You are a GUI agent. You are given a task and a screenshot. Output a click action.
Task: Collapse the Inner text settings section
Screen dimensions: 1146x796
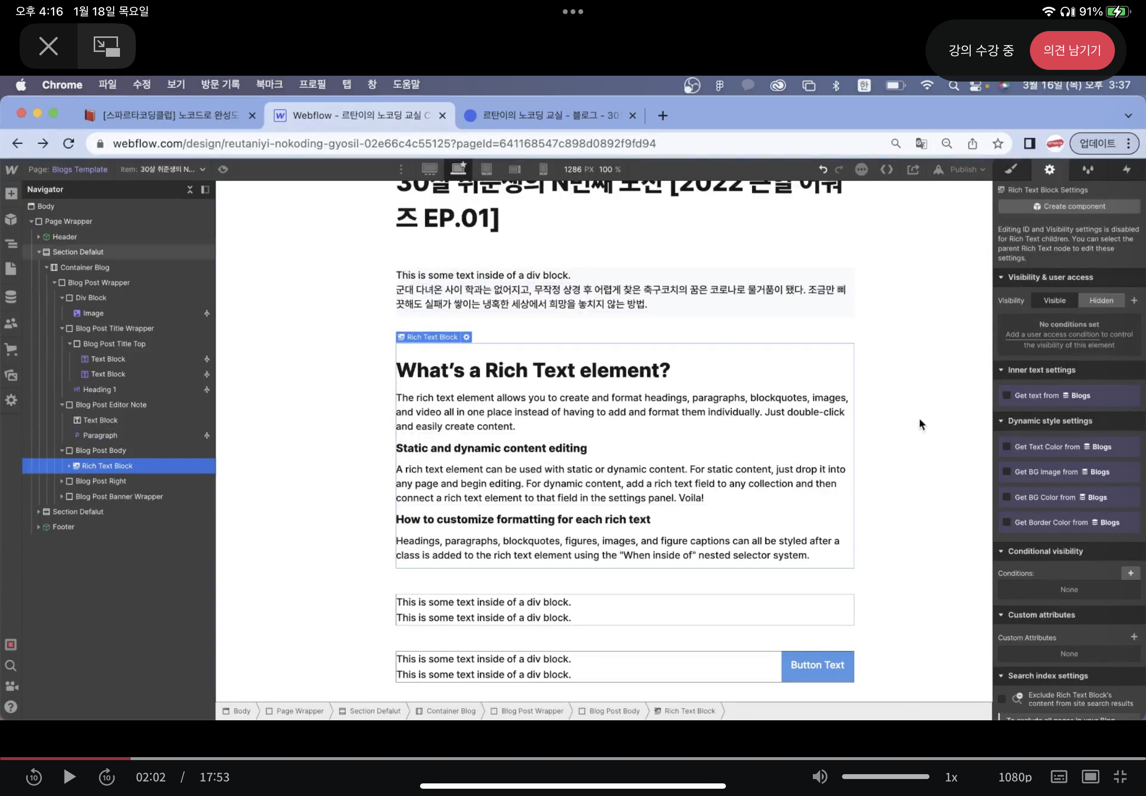tap(1001, 370)
